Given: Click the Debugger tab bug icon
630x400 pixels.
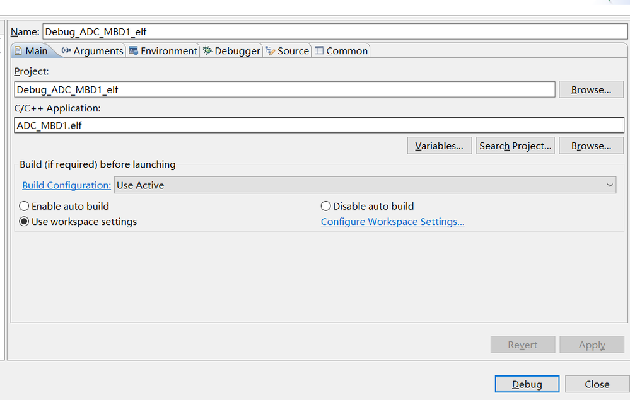Looking at the screenshot, I should click(x=207, y=50).
